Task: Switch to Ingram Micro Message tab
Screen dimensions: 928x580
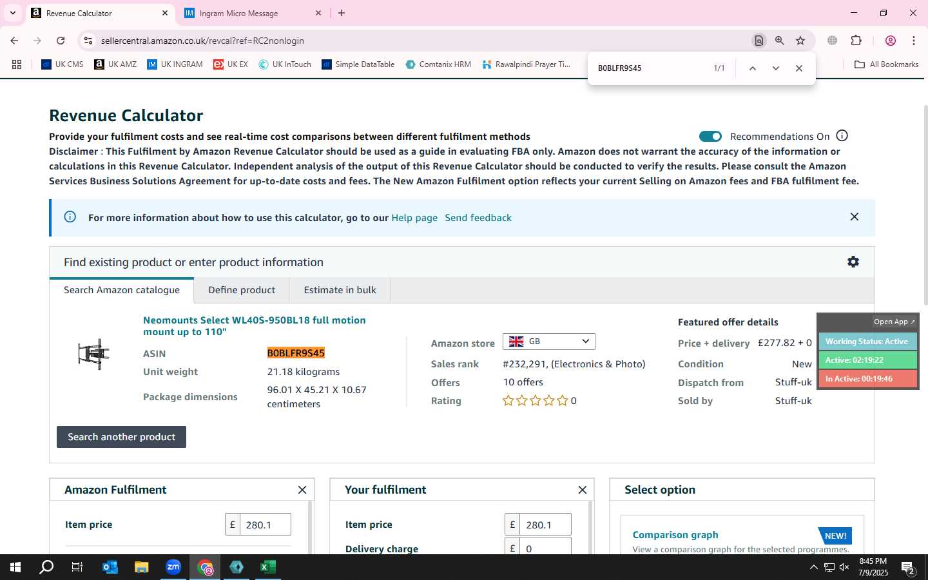Action: (251, 13)
